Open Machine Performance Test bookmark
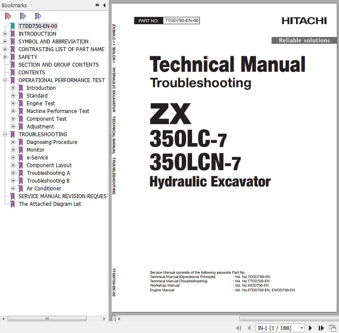Screen dimensions: 339x333 click(58, 111)
